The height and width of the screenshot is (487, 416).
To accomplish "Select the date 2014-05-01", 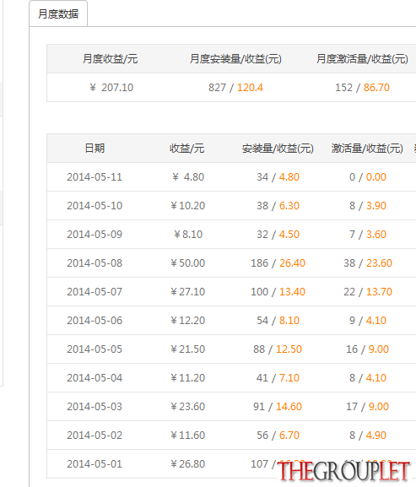I will pos(95,464).
